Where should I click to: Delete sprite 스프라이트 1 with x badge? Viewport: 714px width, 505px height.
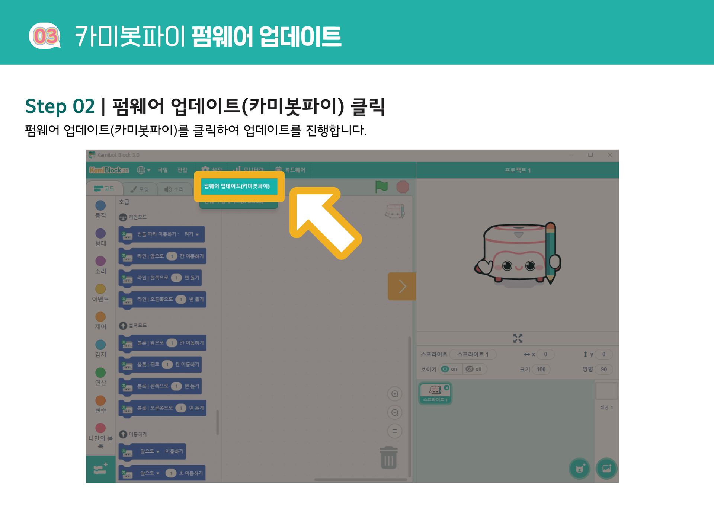[x=446, y=388]
